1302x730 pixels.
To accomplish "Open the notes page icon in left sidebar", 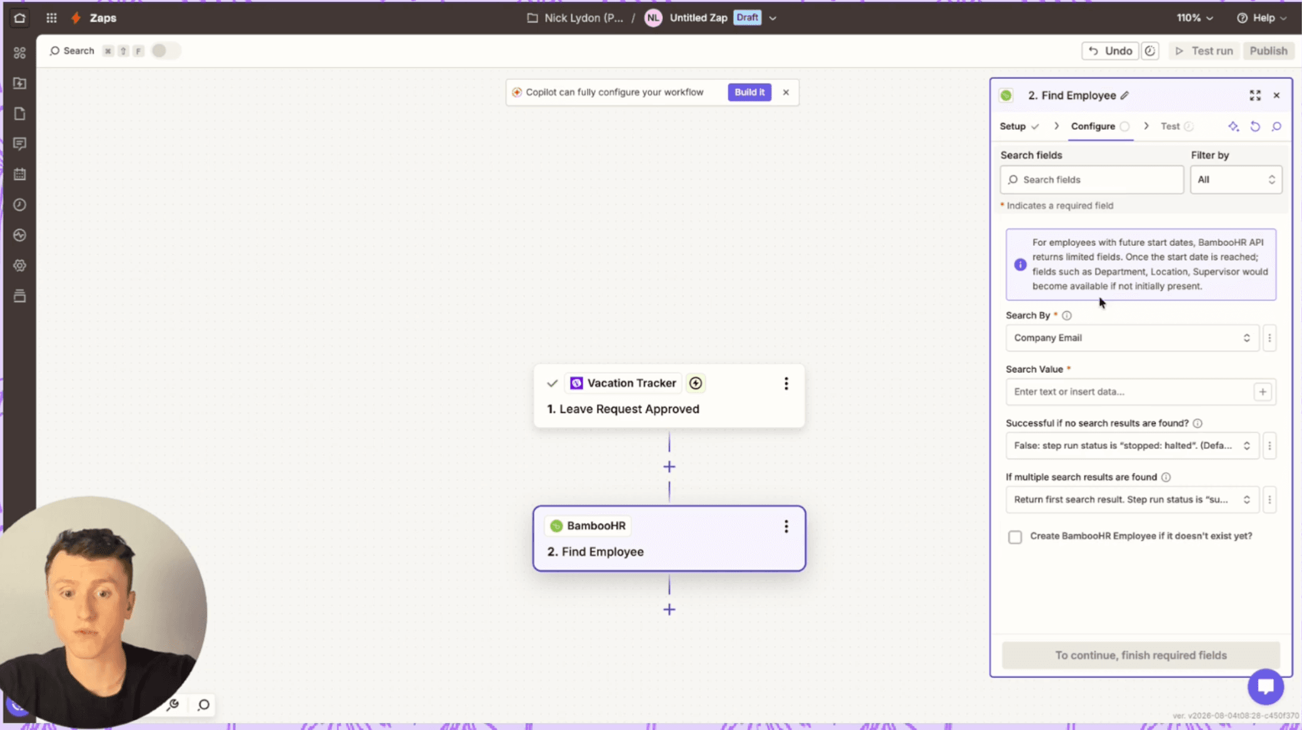I will 19,114.
